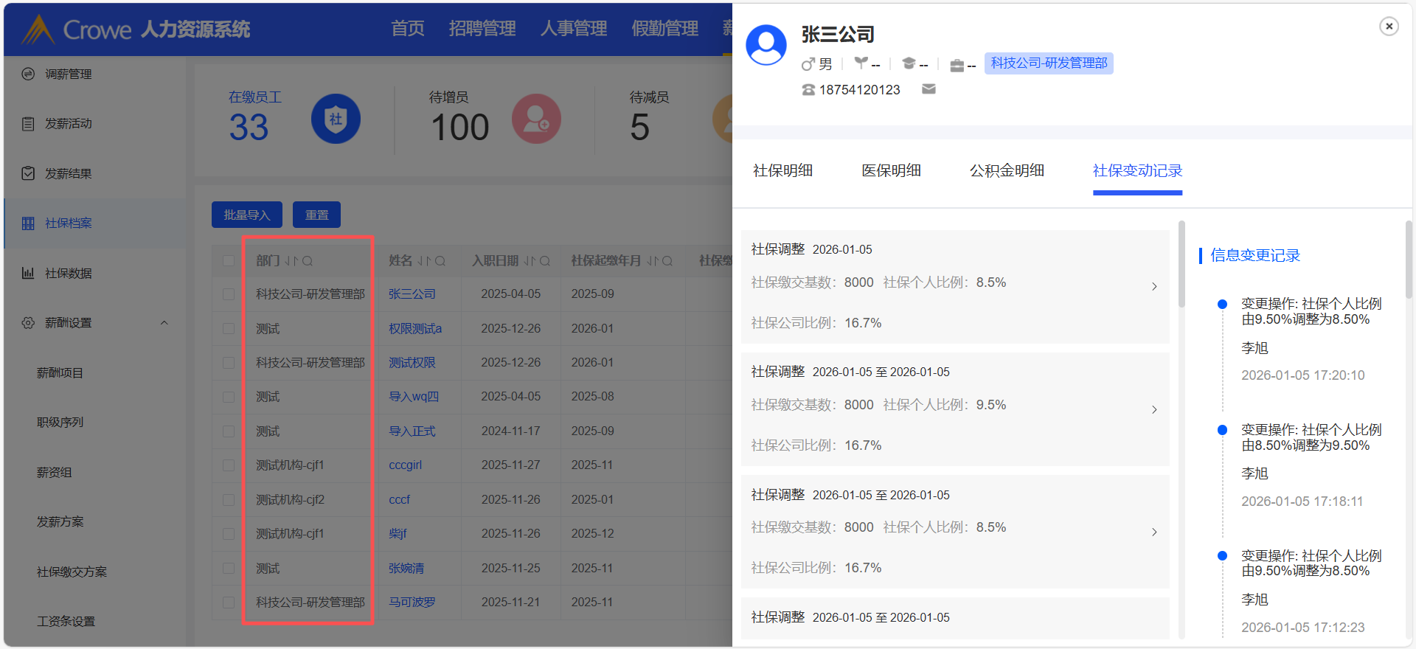
Task: Select the checkbox for 权限测试a row
Action: [229, 329]
